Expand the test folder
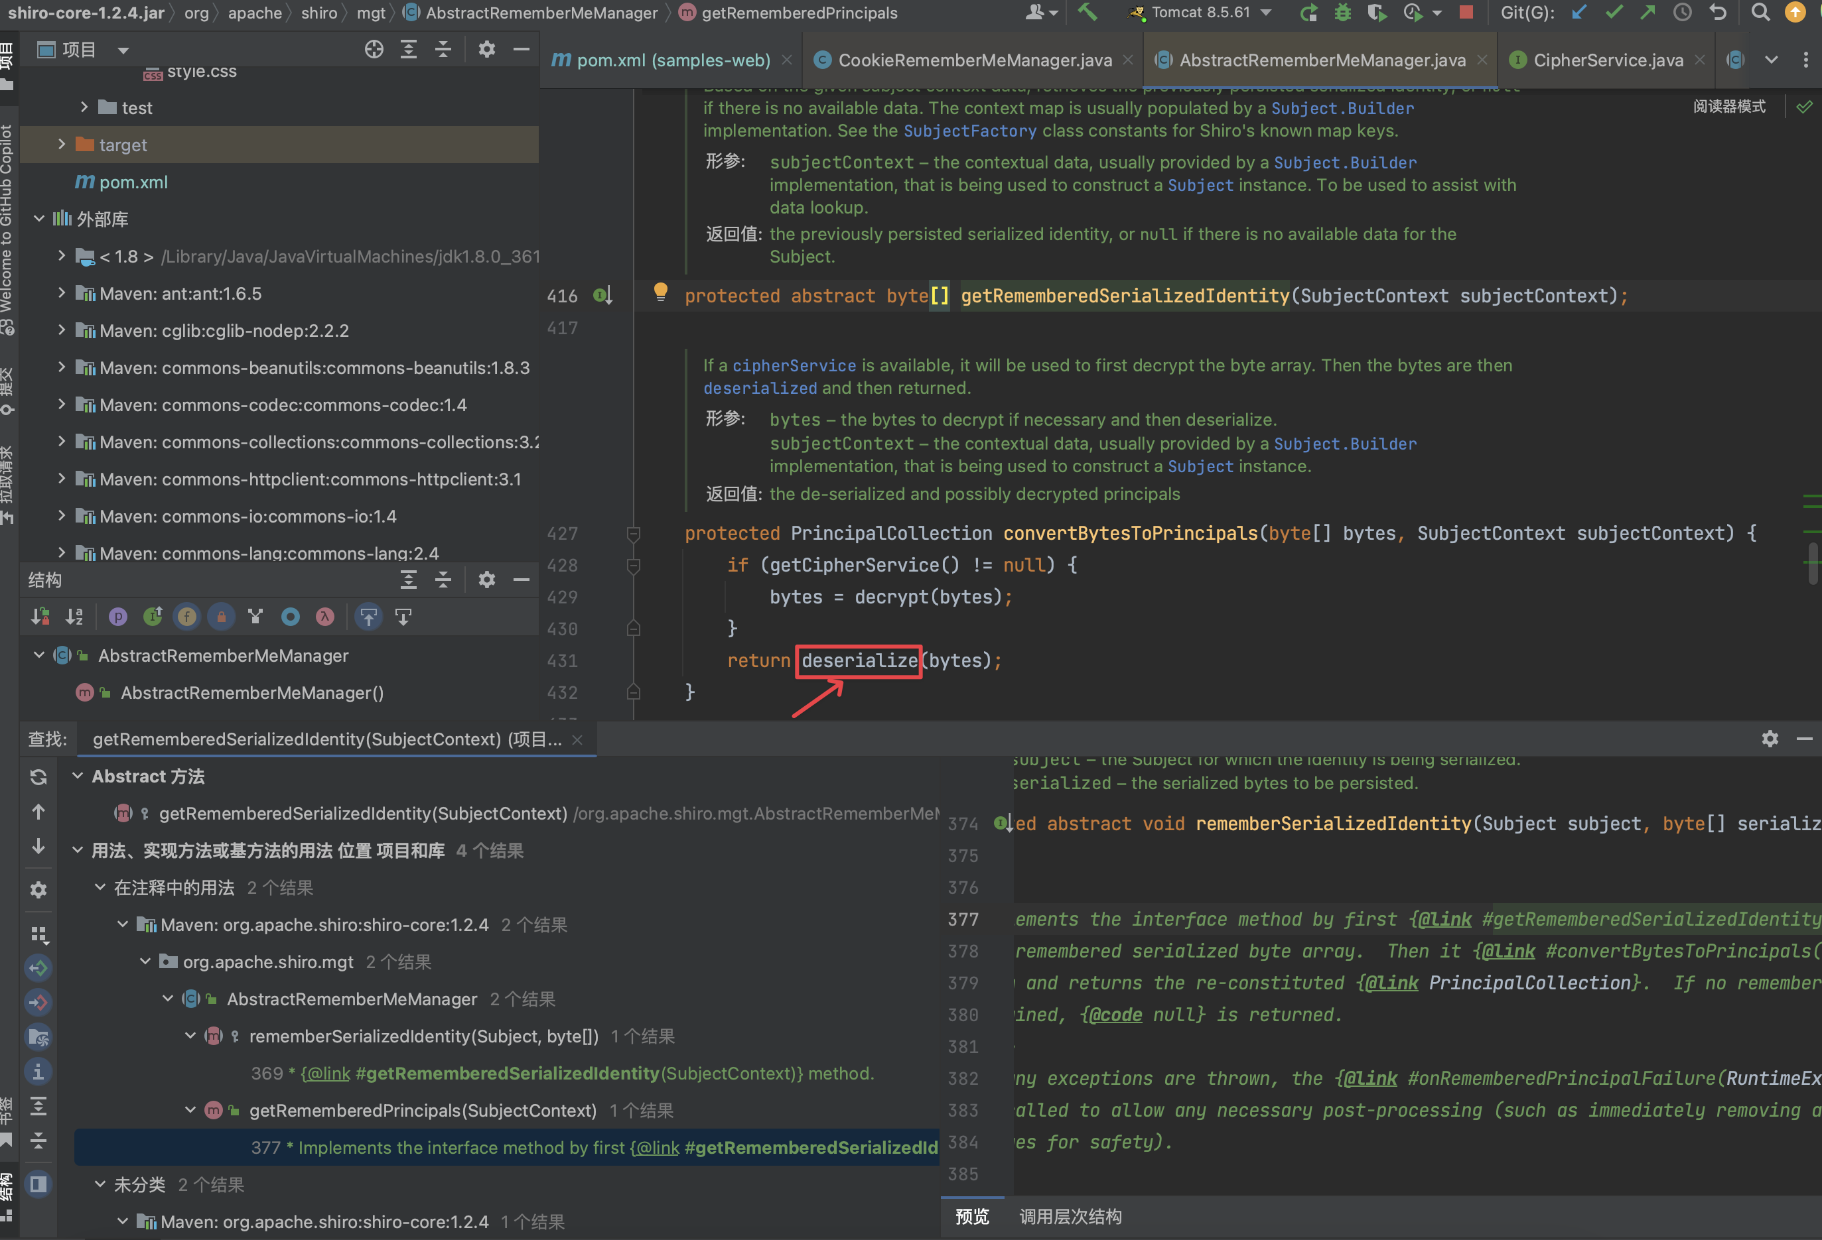Image resolution: width=1822 pixels, height=1240 pixels. [84, 107]
